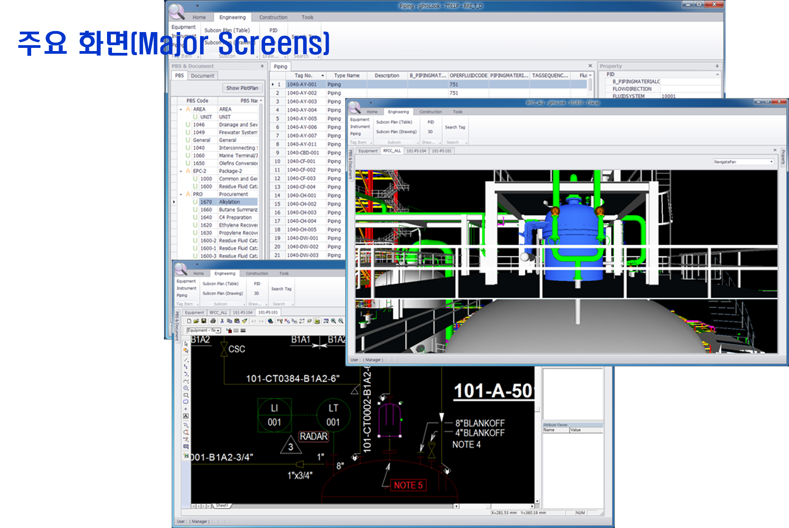The image size is (789, 528).
Task: Collapse the PRO Procurement tree node
Action: point(181,194)
